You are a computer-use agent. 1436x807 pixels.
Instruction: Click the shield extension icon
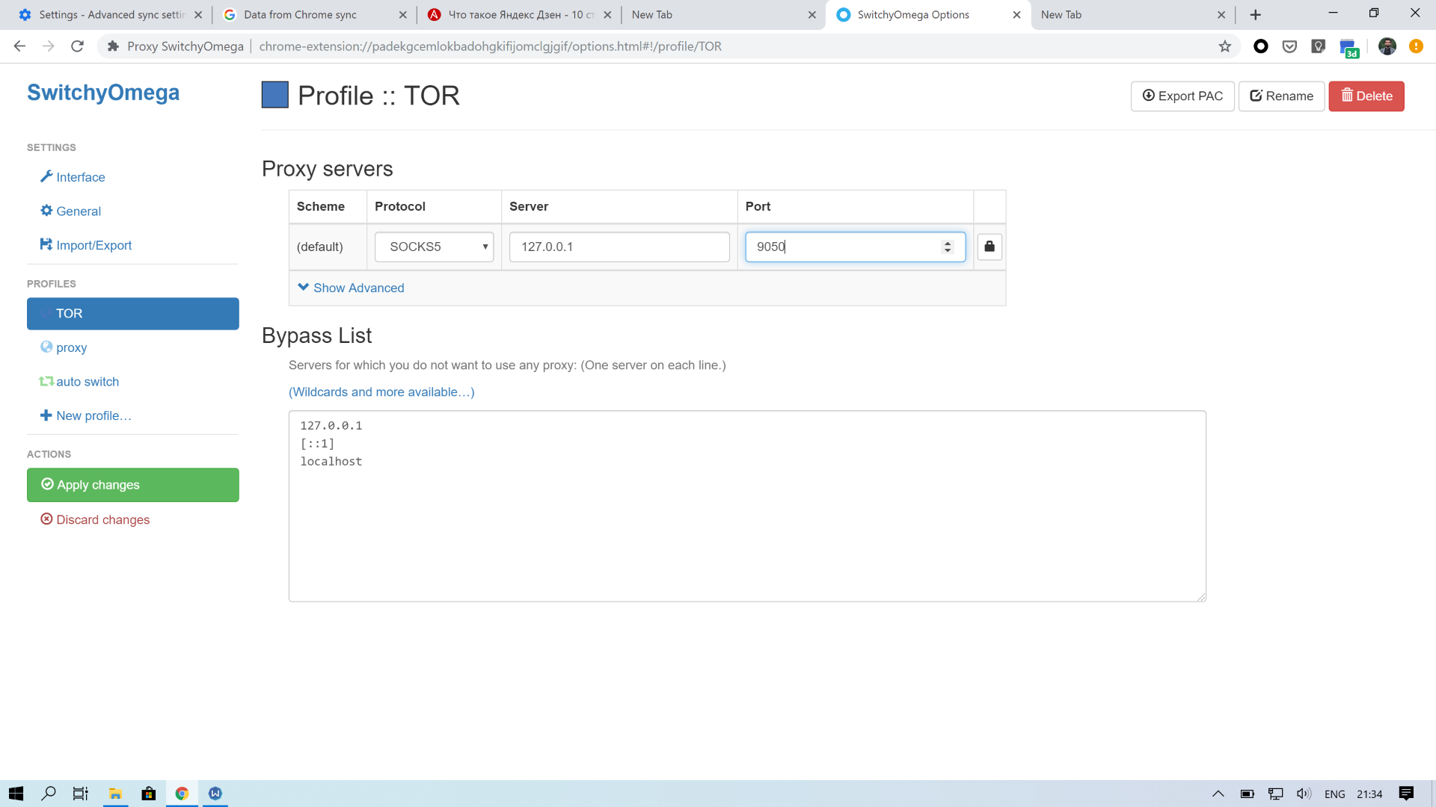click(1319, 46)
